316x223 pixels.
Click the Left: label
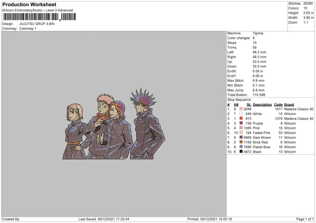(x=231, y=52)
